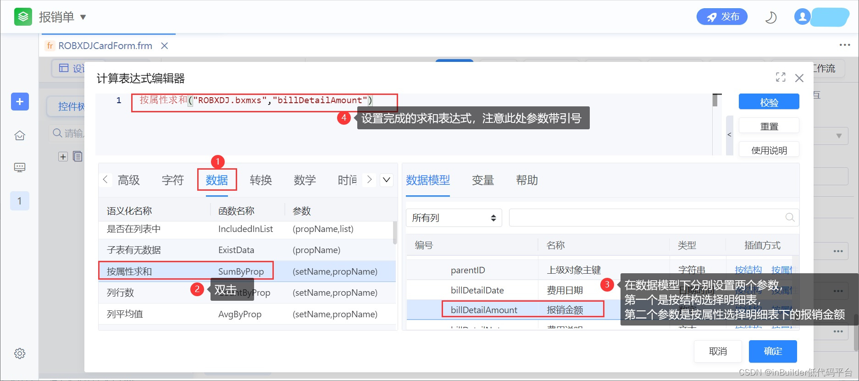The height and width of the screenshot is (381, 859).
Task: Switch to the 时间 function tab
Action: (x=347, y=180)
